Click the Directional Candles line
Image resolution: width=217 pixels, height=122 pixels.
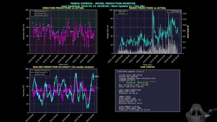(130, 100)
